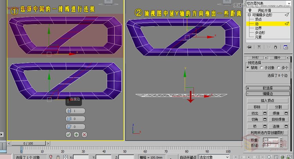Screen dimensions: 294x159
Task: Select the SubObj (子对象) preview selection radio
Action: click(262, 68)
